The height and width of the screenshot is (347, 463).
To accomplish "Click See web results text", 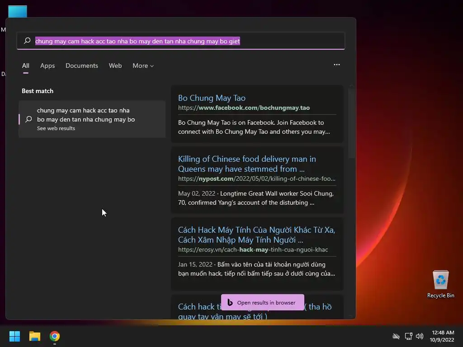I will coord(56,128).
